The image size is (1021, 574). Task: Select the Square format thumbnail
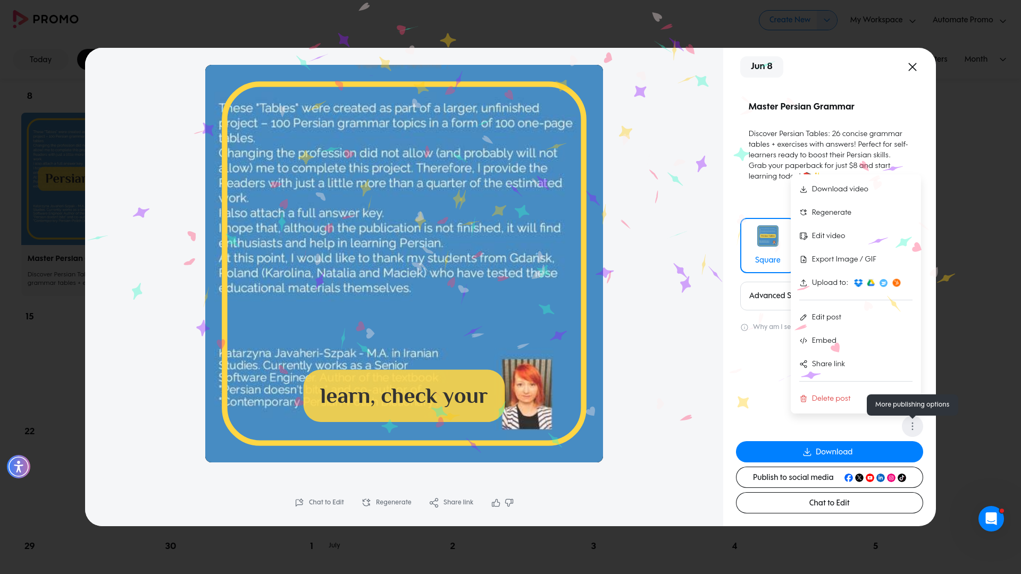point(767,246)
